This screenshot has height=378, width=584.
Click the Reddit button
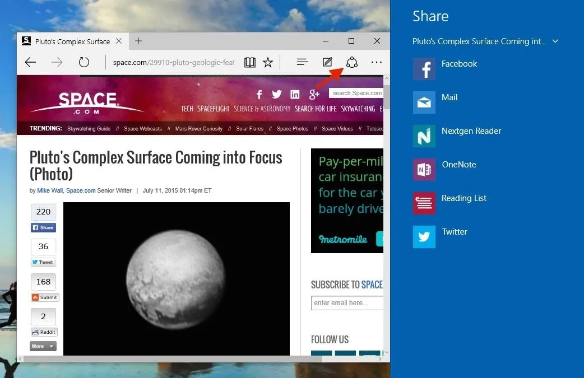[44, 332]
